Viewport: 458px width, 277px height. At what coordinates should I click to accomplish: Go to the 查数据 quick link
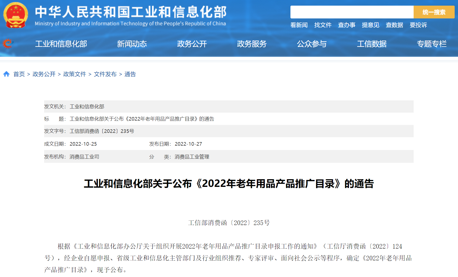point(394,25)
